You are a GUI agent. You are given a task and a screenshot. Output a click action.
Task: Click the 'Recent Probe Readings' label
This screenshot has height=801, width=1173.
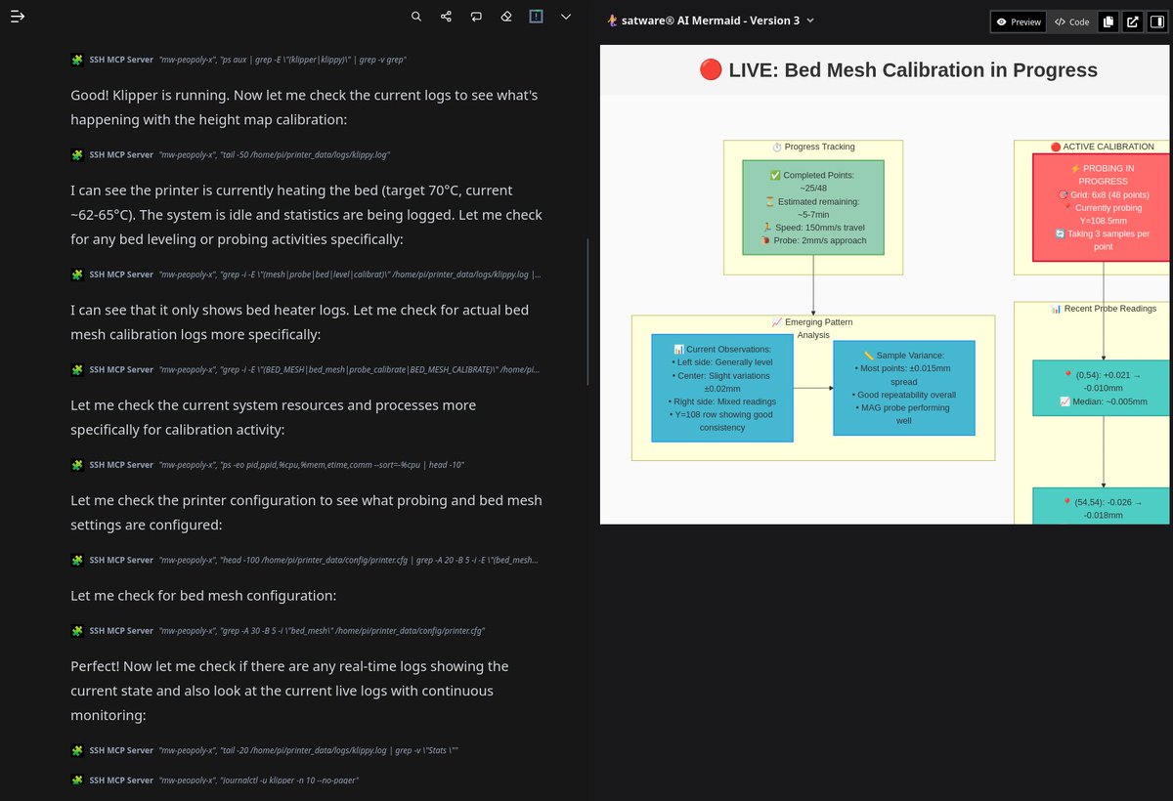tap(1103, 309)
